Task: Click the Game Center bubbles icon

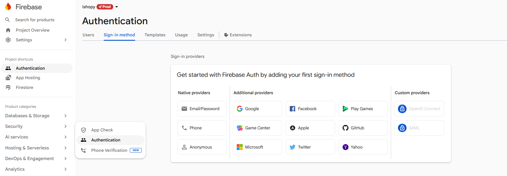Action: (240, 128)
